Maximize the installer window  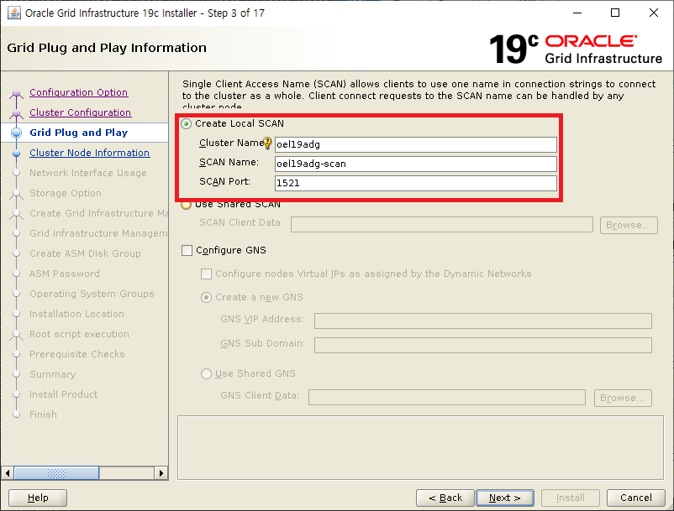(x=615, y=13)
